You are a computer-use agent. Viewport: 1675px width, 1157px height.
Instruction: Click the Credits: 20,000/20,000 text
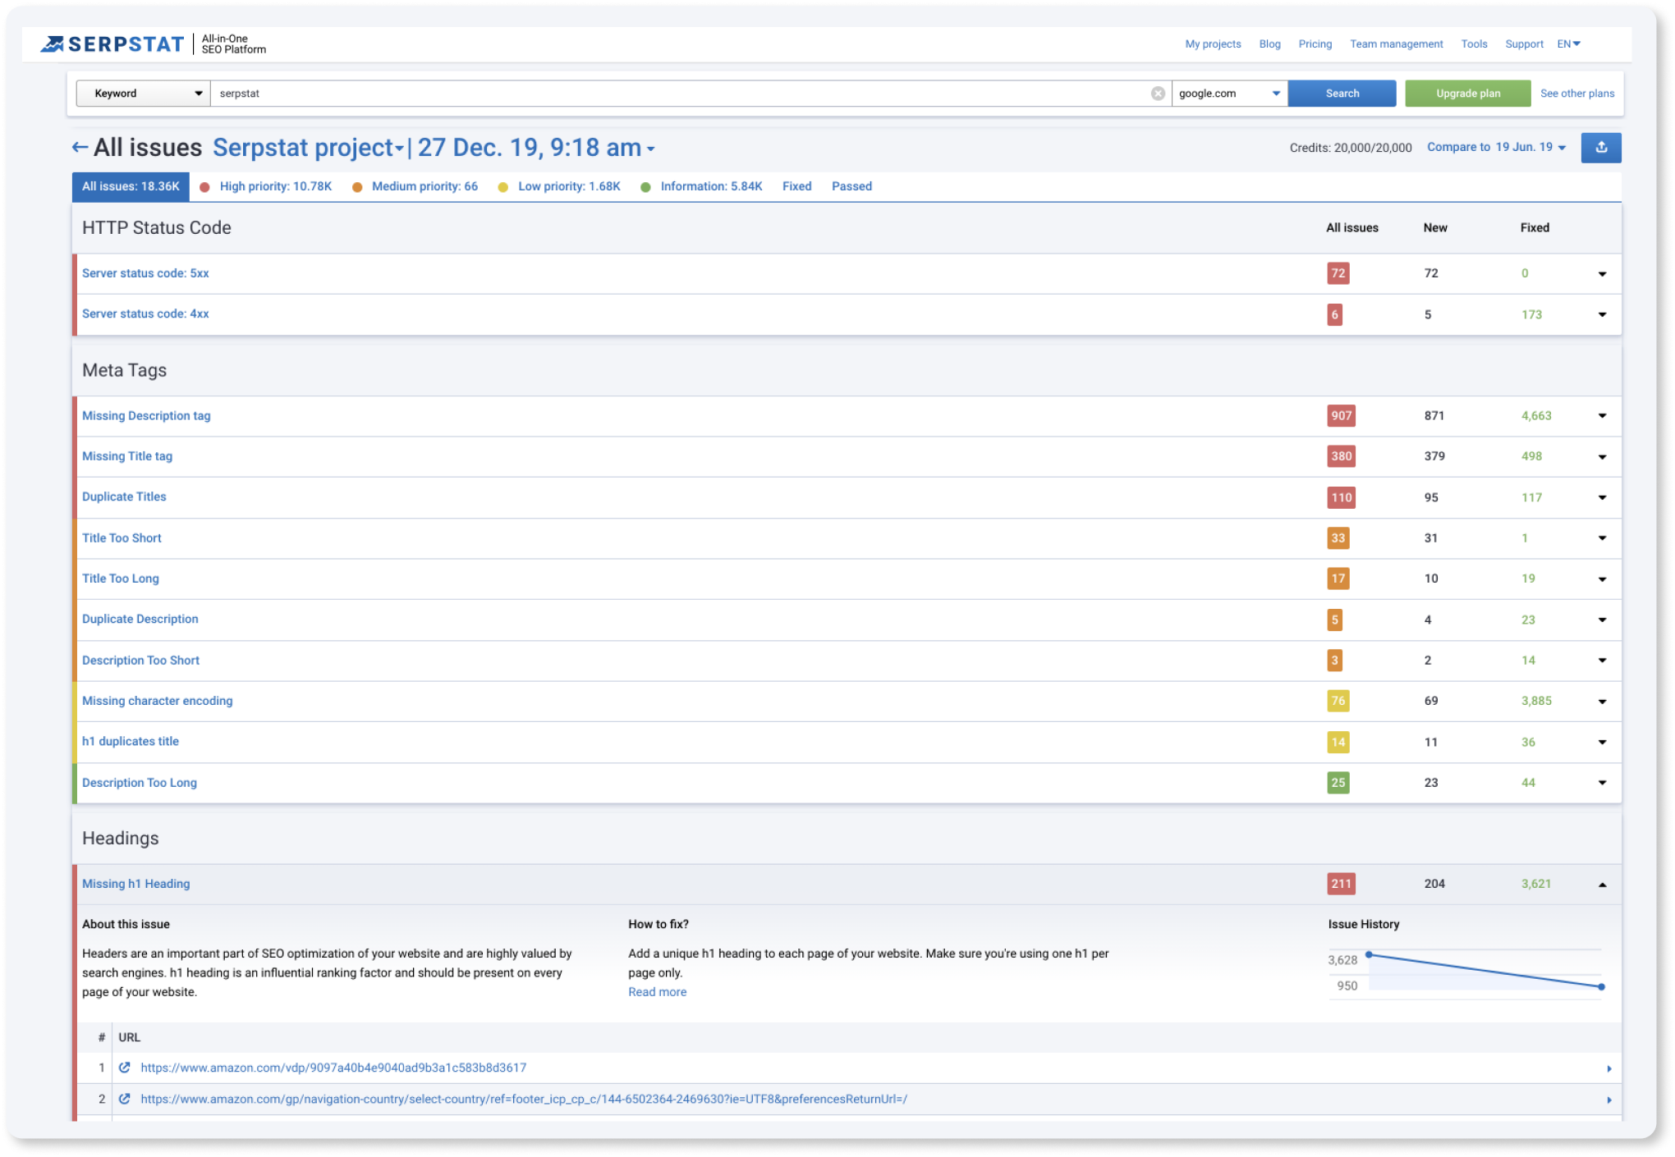(1351, 148)
